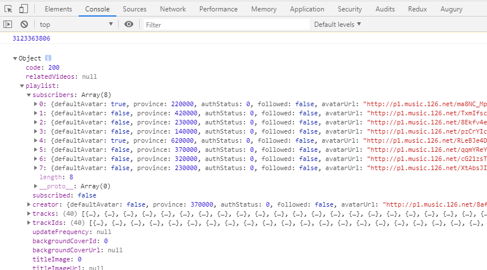Click the backgroundCoverUrl: null property
The image size is (487, 270).
click(78, 250)
